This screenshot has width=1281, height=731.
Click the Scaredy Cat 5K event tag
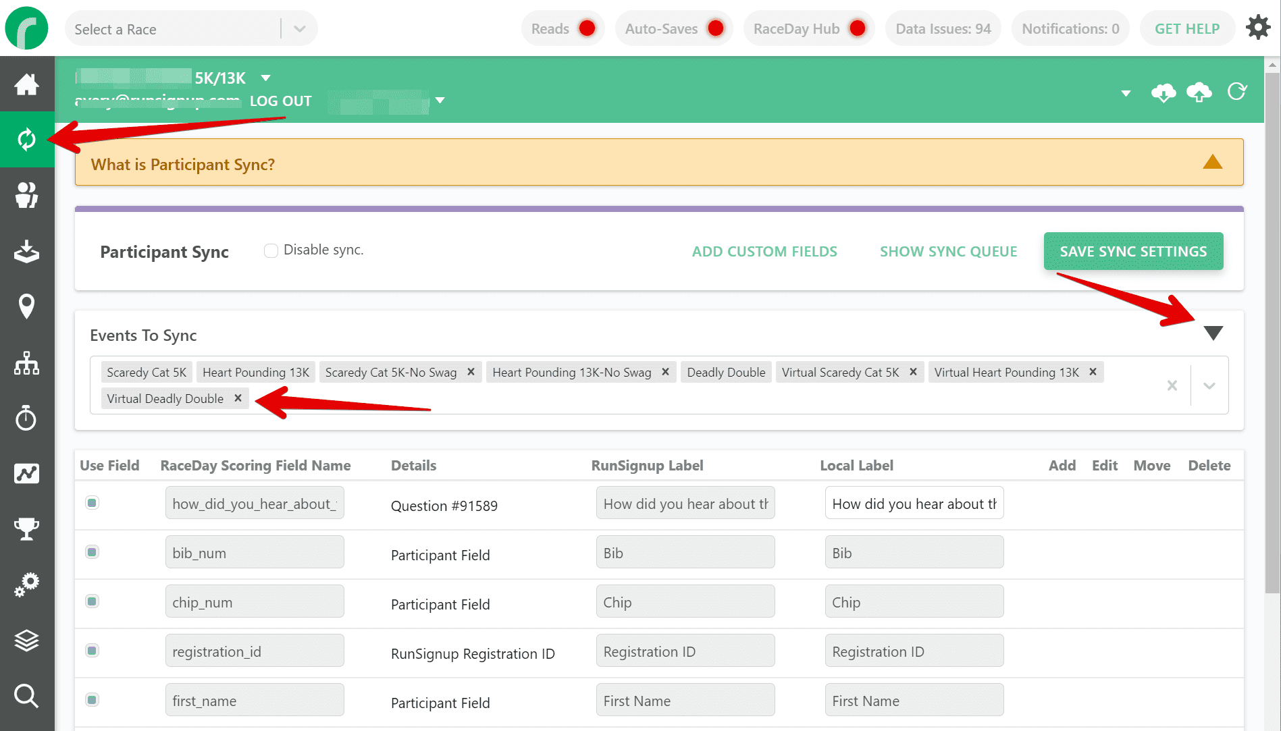click(x=147, y=372)
